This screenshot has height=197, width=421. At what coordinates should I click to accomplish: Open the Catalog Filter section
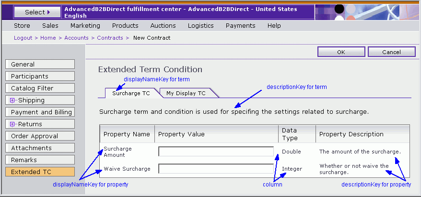click(40, 88)
